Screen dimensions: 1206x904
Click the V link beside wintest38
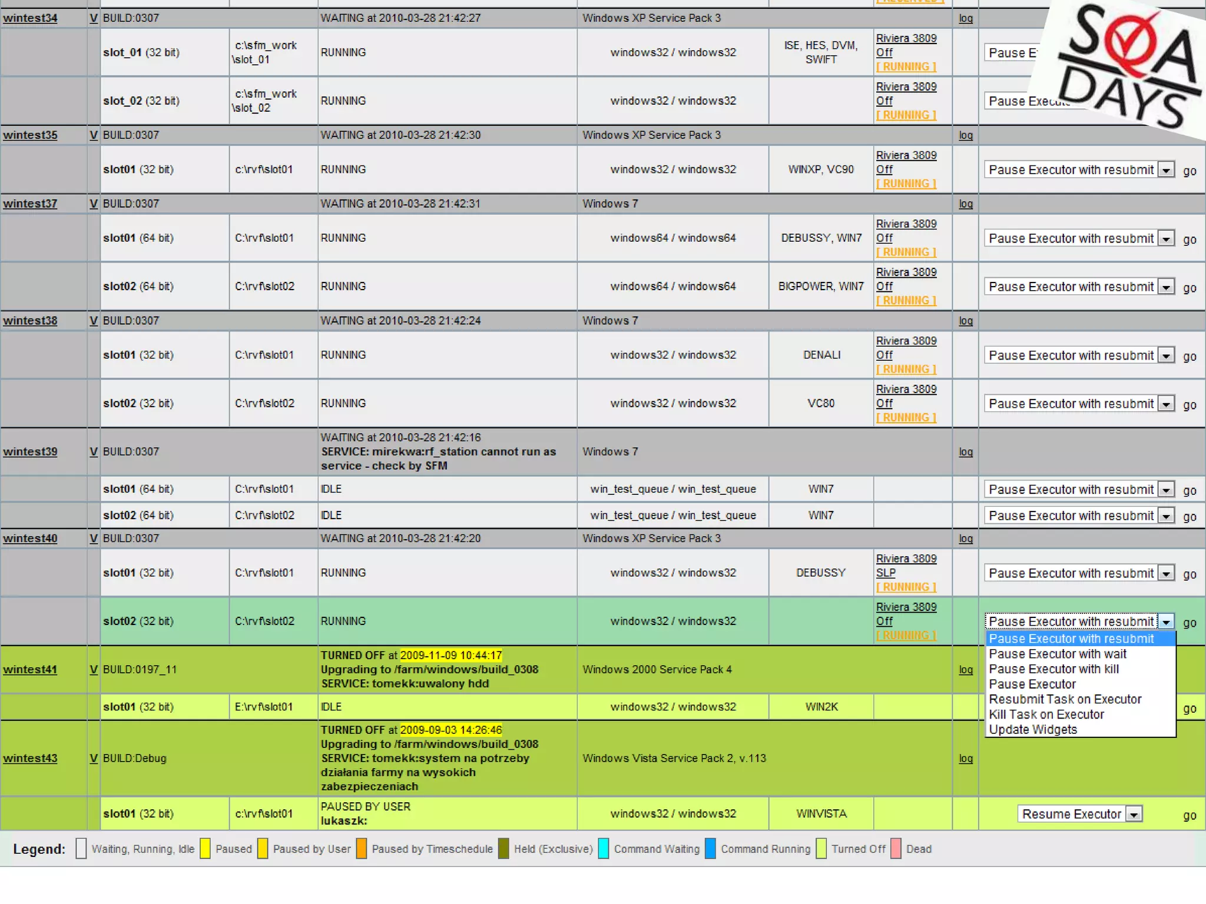tap(93, 321)
